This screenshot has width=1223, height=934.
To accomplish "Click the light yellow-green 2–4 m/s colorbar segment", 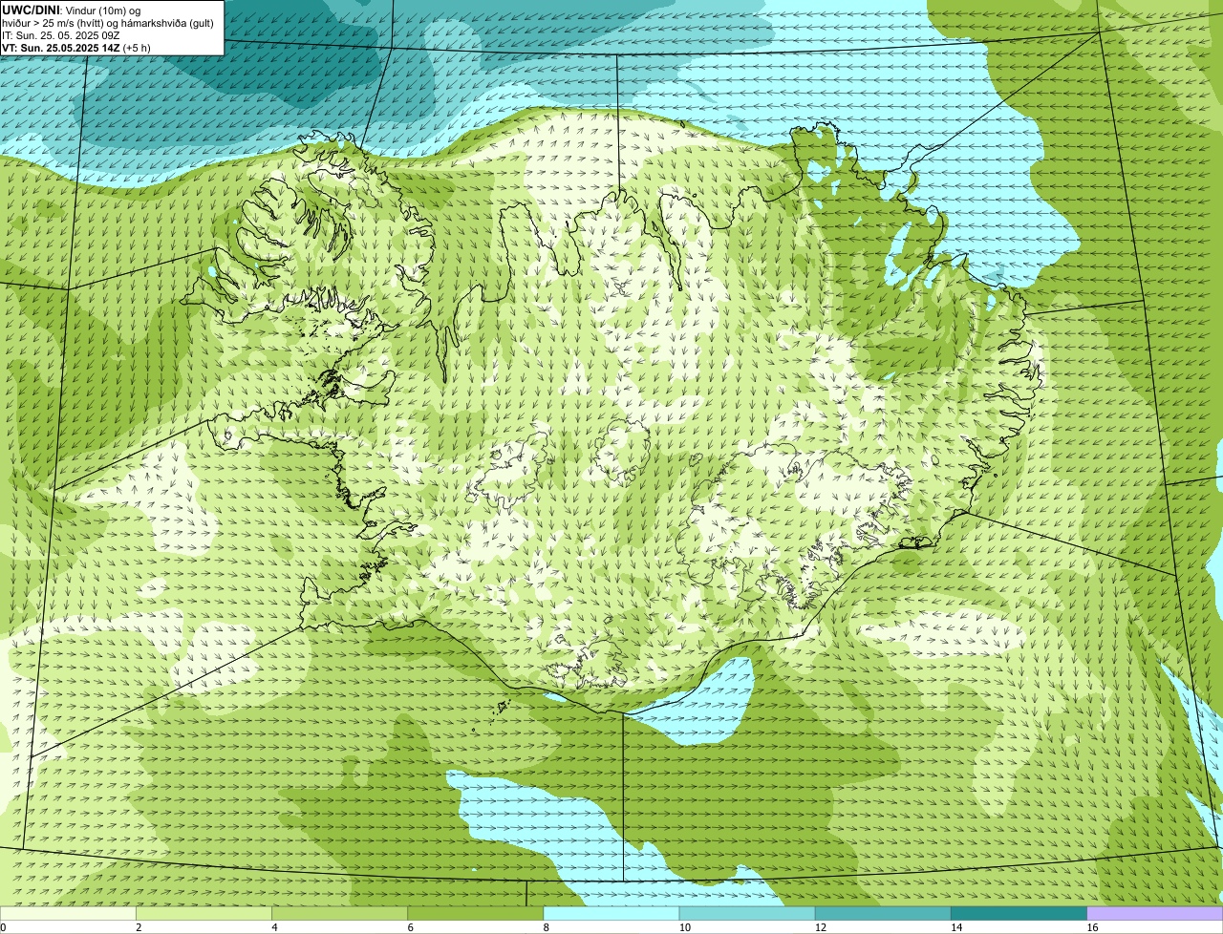I will [x=204, y=913].
